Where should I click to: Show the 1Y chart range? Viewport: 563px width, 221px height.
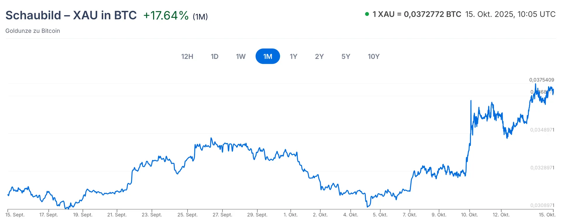point(294,56)
